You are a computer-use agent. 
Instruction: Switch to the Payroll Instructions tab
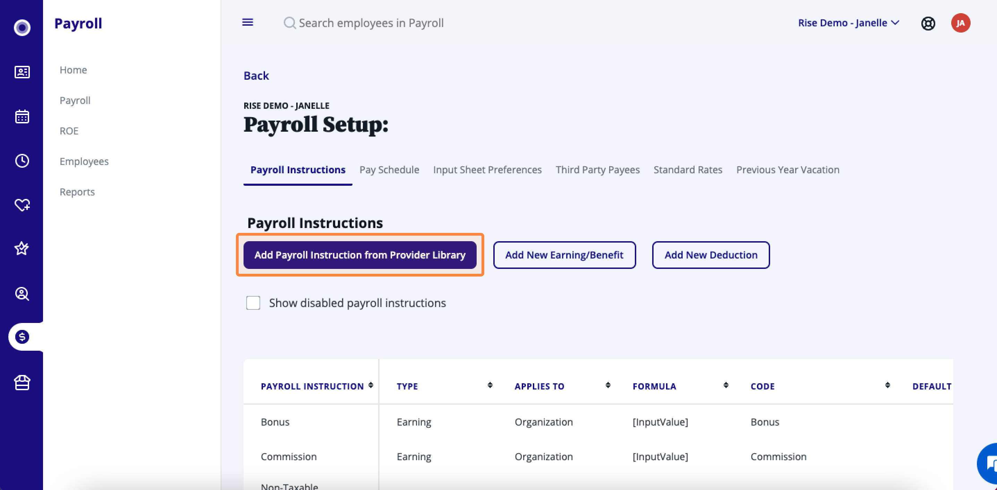click(298, 170)
